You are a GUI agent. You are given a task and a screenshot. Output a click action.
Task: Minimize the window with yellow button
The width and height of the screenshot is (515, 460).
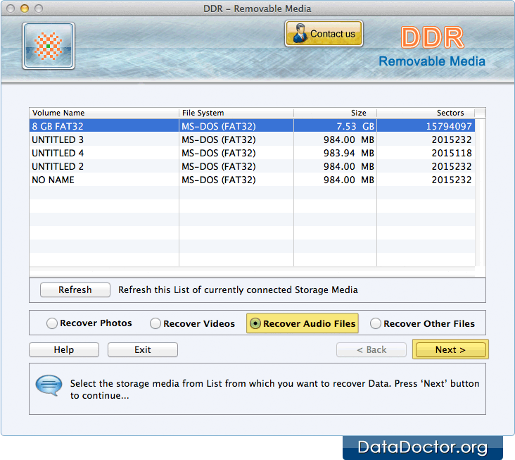coord(25,8)
